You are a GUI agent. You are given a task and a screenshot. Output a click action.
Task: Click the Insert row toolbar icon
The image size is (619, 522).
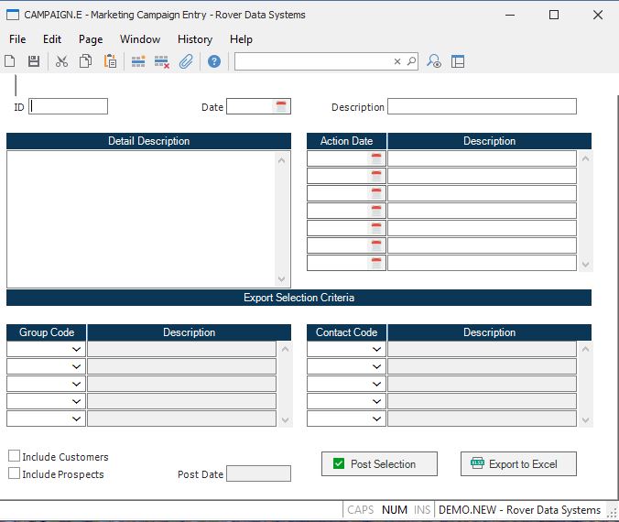138,61
